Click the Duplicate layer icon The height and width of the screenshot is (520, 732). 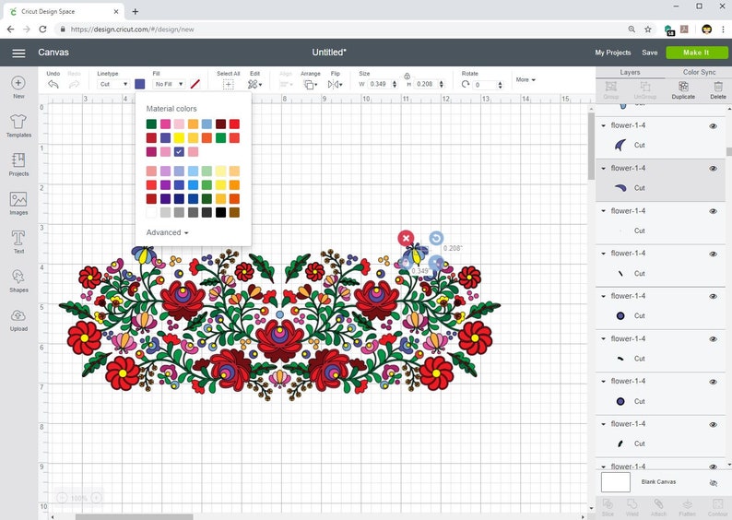pos(683,87)
